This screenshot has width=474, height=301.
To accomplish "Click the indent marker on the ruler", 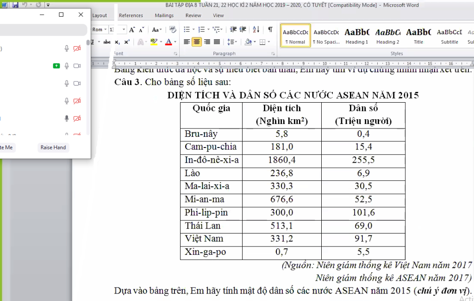I will (114, 64).
